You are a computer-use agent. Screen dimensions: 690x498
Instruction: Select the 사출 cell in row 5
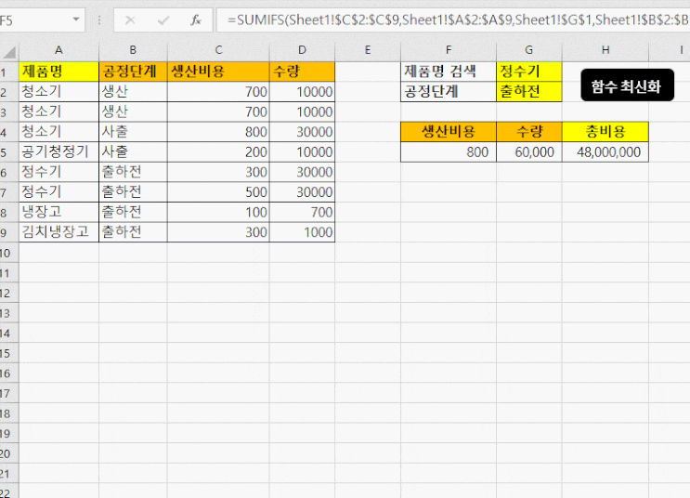(x=133, y=152)
